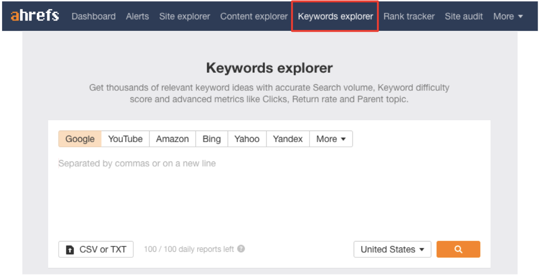Screen dimensions: 539x277
Task: Select the Amazon search engine tab
Action: (x=172, y=139)
